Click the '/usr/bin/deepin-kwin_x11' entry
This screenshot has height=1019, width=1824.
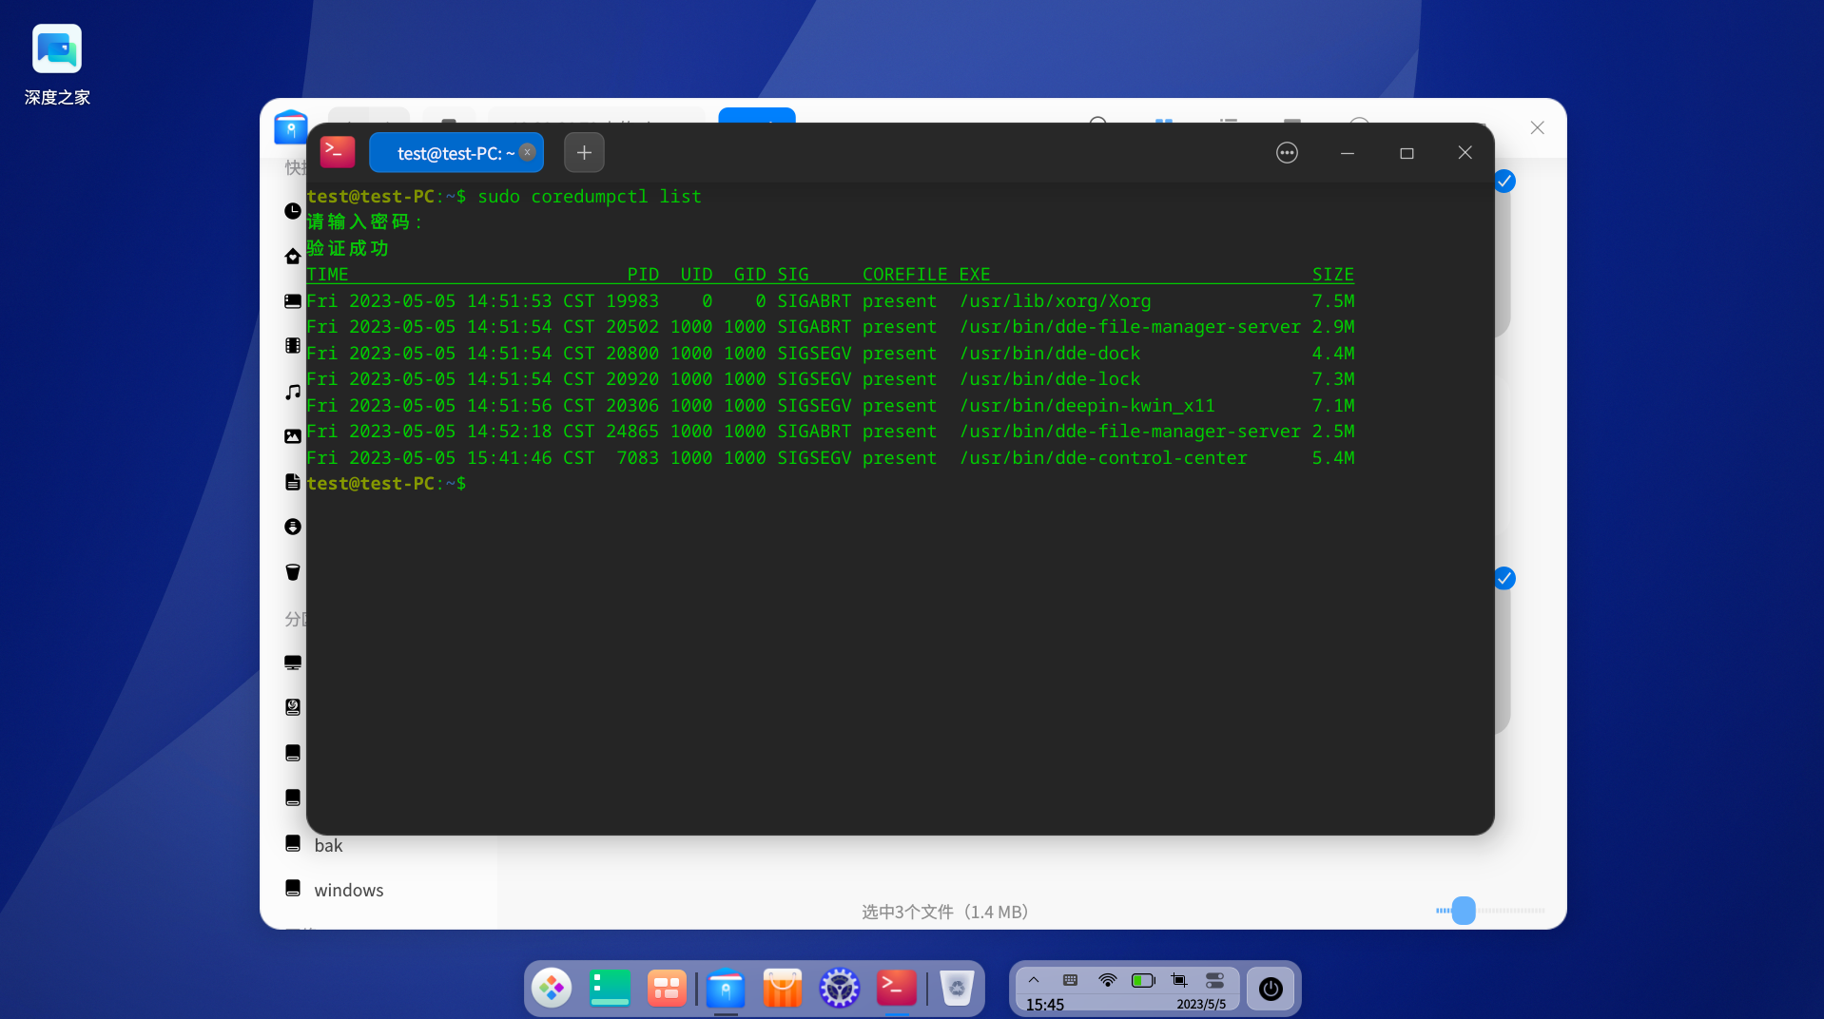tap(1087, 405)
